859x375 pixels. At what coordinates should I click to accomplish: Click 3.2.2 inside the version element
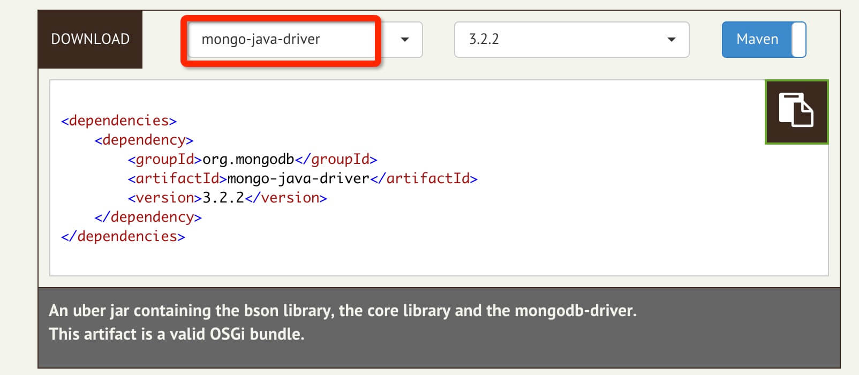coord(223,198)
